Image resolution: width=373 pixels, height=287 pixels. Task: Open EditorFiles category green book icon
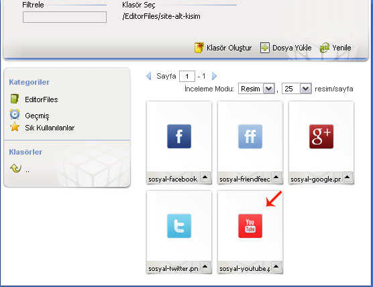click(15, 99)
